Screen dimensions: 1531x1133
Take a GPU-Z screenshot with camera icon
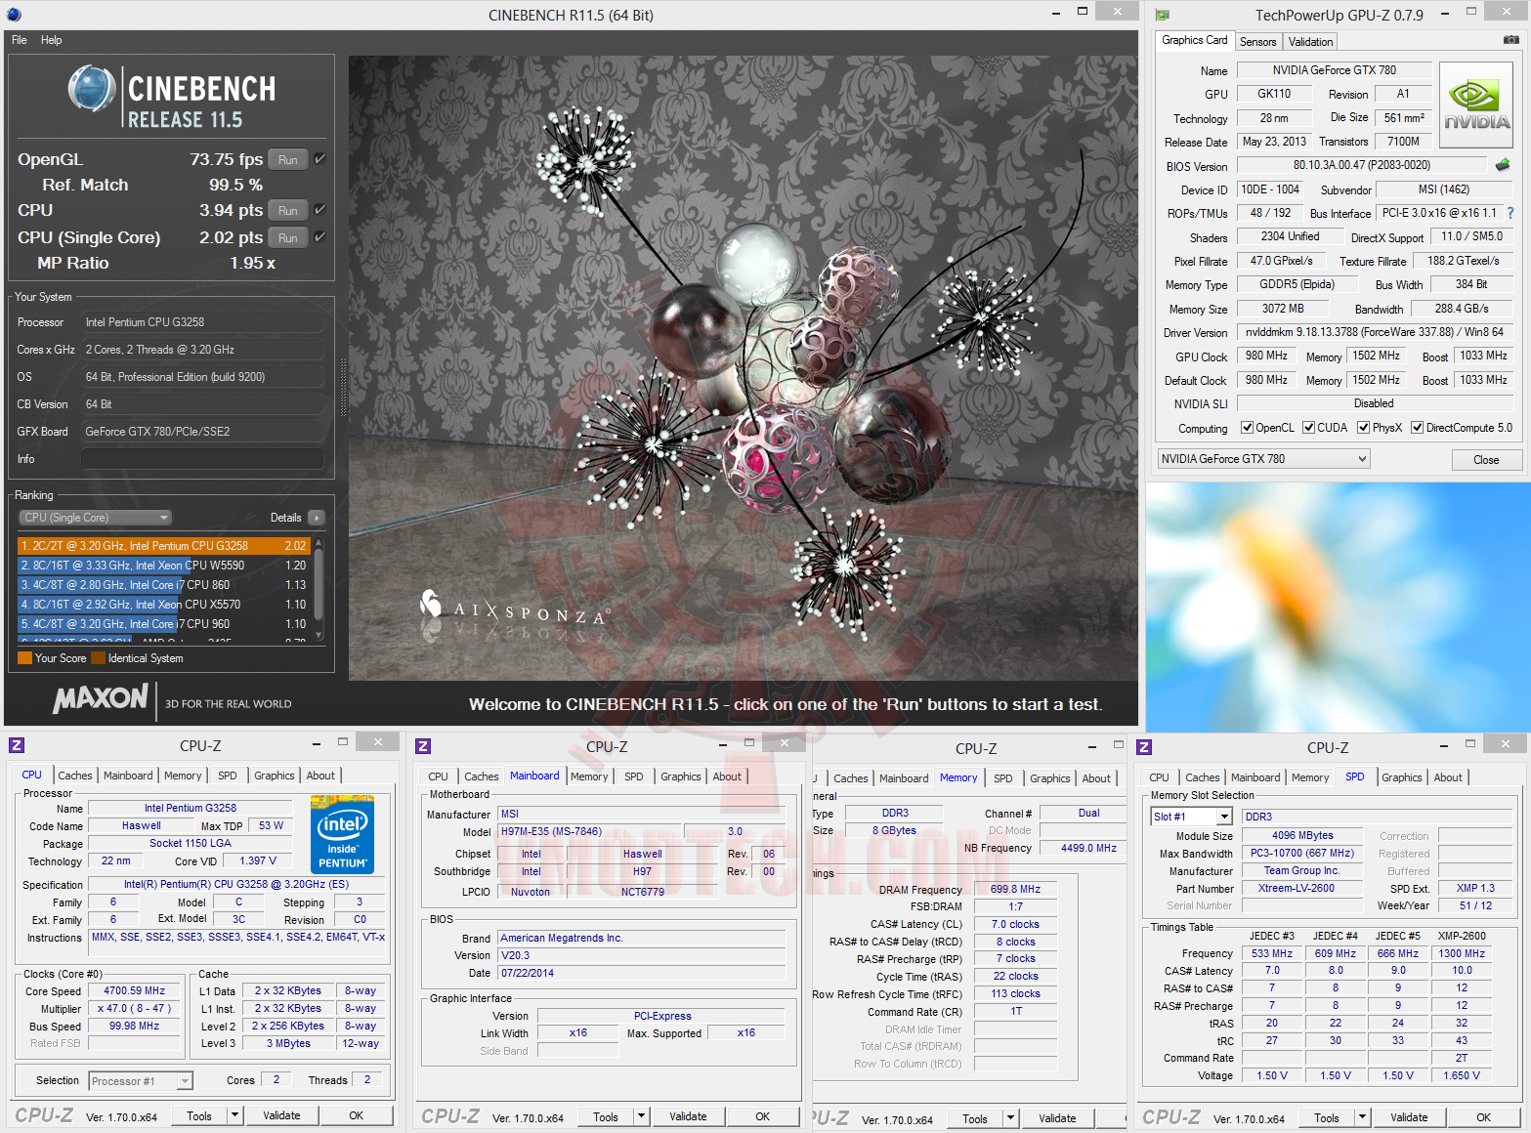pos(1510,40)
